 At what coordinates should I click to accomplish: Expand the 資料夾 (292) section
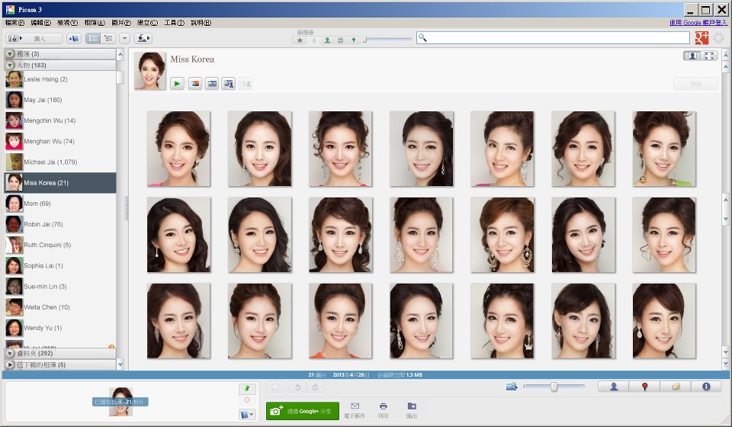pyautogui.click(x=10, y=354)
